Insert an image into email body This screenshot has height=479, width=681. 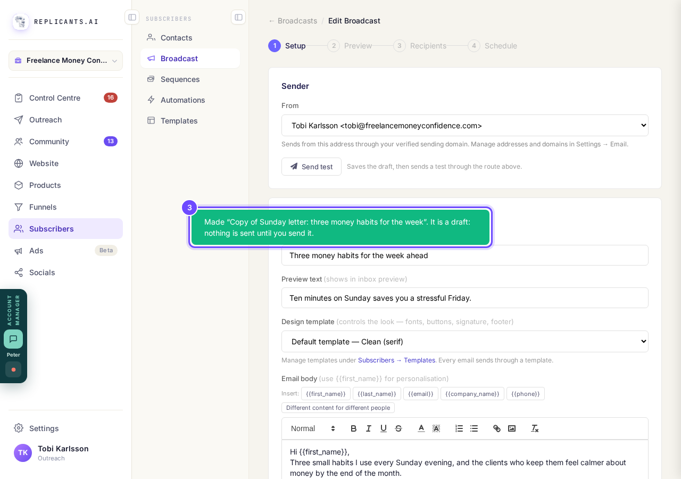click(x=512, y=428)
